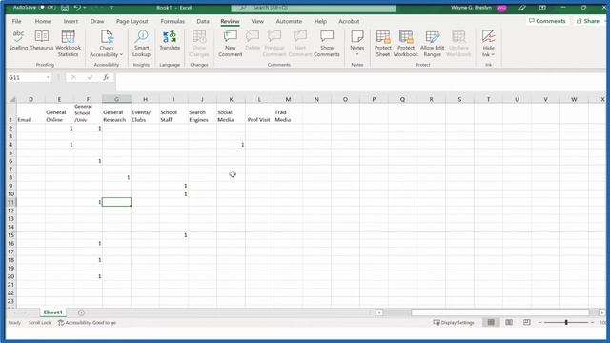Switch to the Data tab

tap(203, 21)
